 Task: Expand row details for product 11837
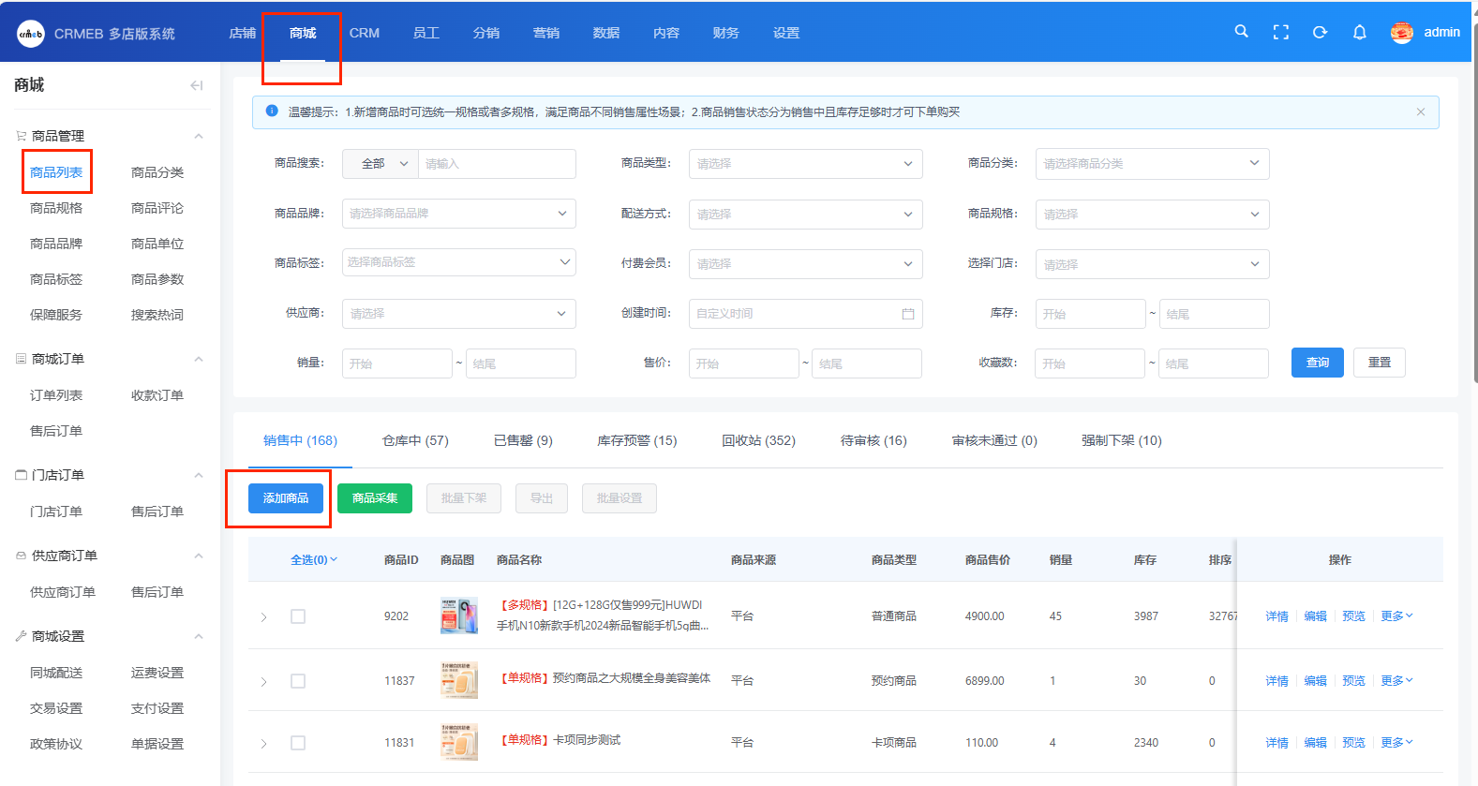(263, 681)
